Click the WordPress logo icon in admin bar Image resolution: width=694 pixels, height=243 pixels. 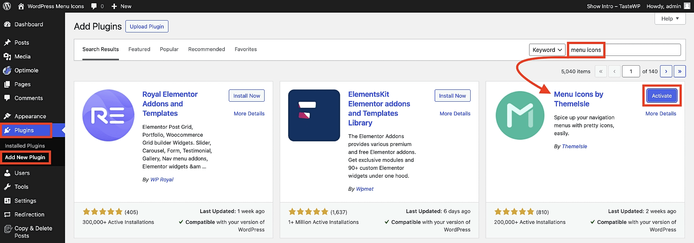click(x=7, y=6)
